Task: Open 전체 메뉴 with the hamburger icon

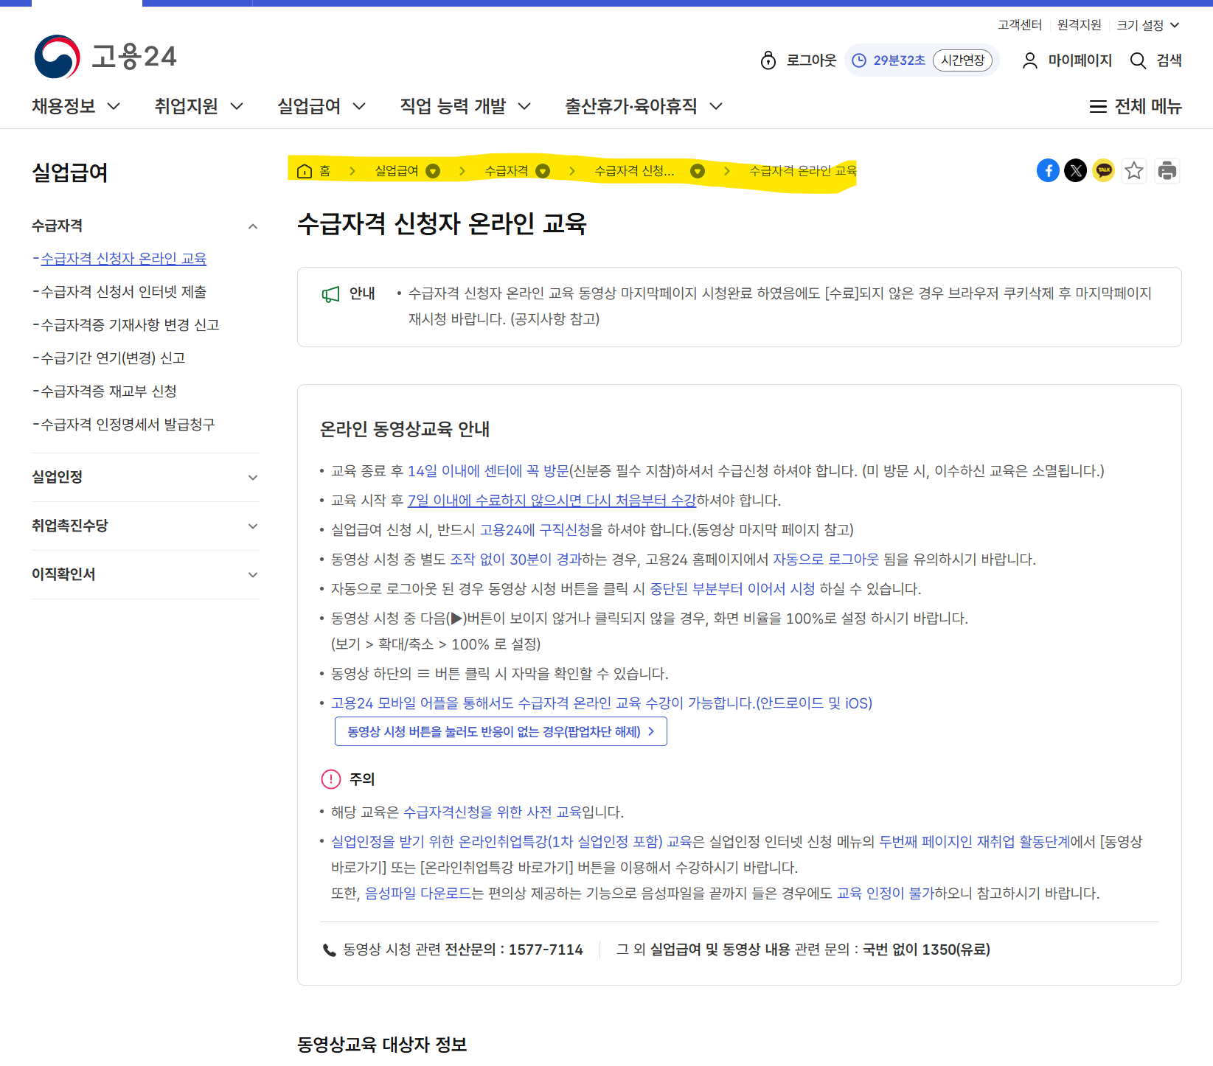Action: click(1098, 106)
